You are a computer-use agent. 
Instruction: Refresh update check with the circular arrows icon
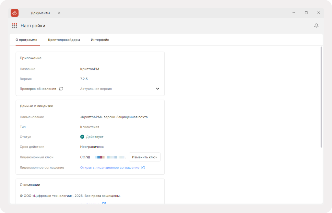pyautogui.click(x=61, y=89)
